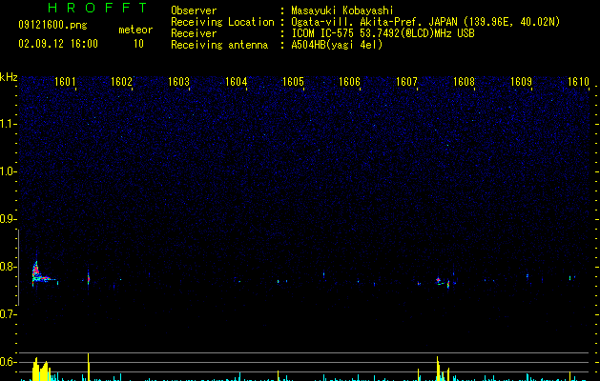The height and width of the screenshot is (381, 600).
Task: Select the file name 09121600.png
Action: pyautogui.click(x=52, y=25)
